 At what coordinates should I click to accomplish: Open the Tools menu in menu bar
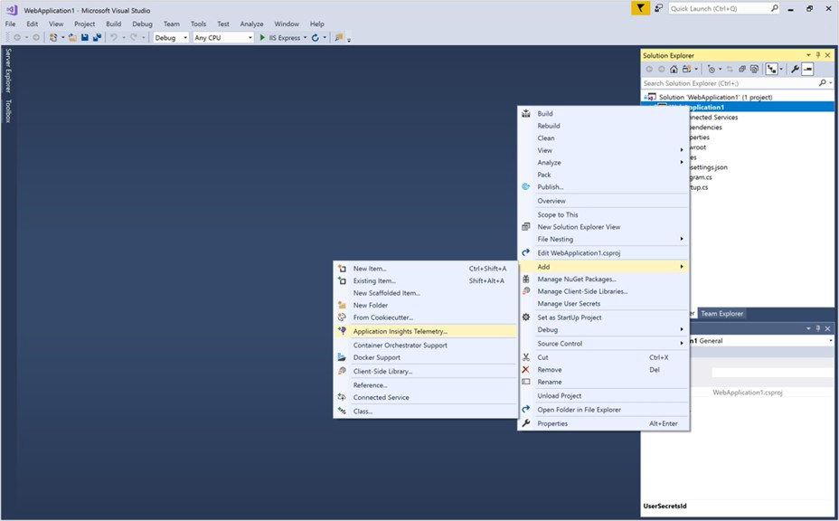[x=198, y=24]
